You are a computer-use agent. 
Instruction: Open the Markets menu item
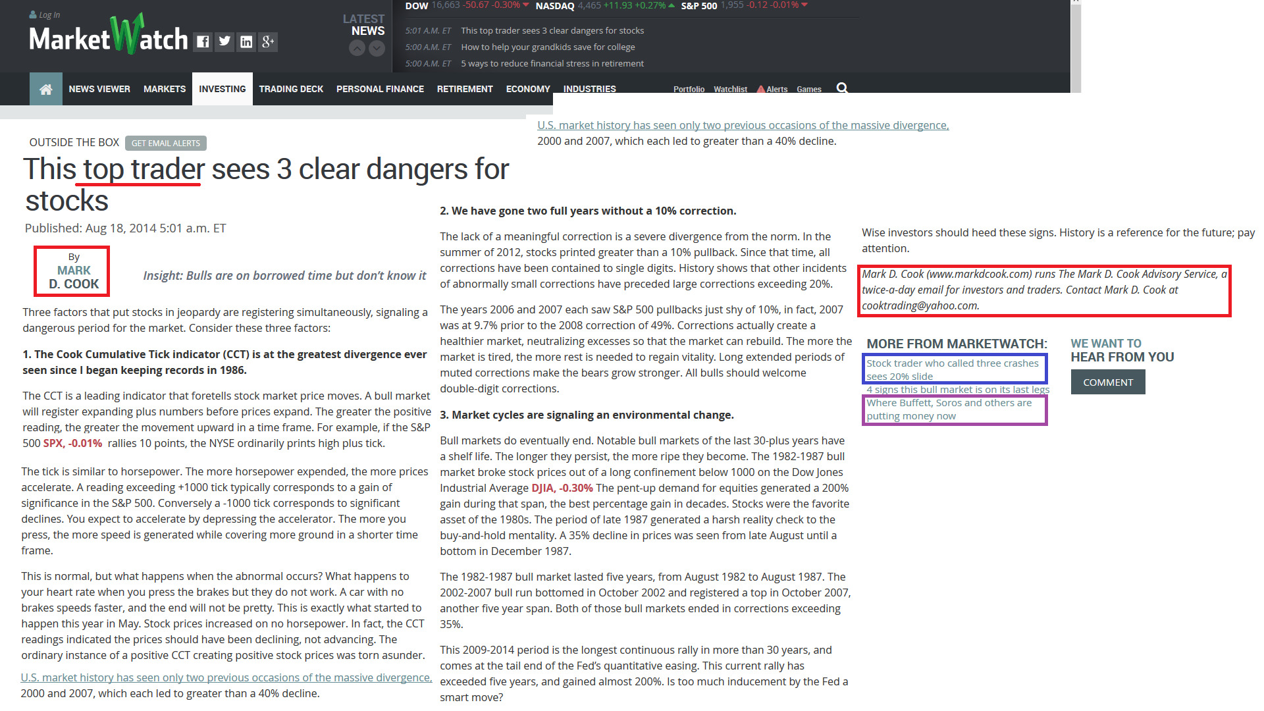pyautogui.click(x=165, y=89)
